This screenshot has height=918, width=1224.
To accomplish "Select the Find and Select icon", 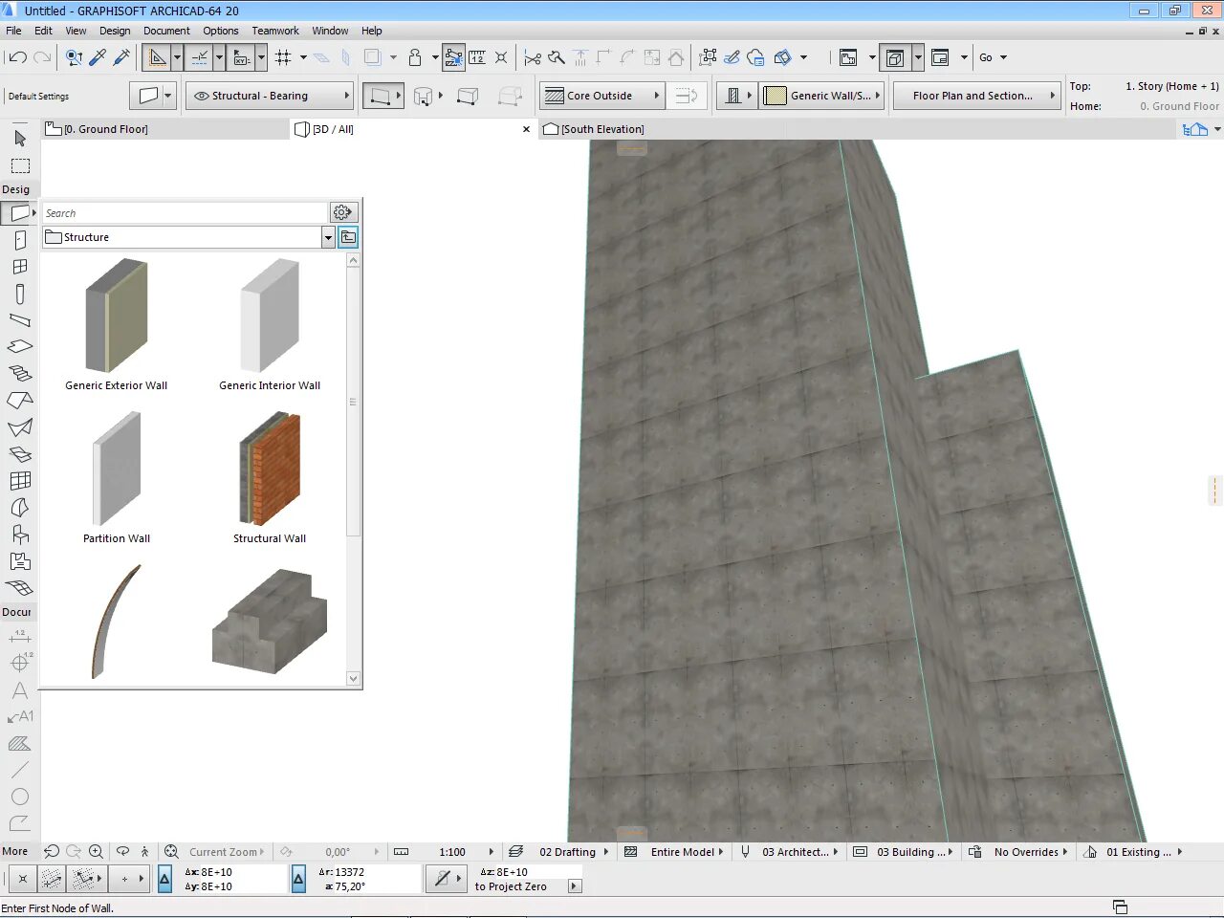I will pyautogui.click(x=74, y=57).
